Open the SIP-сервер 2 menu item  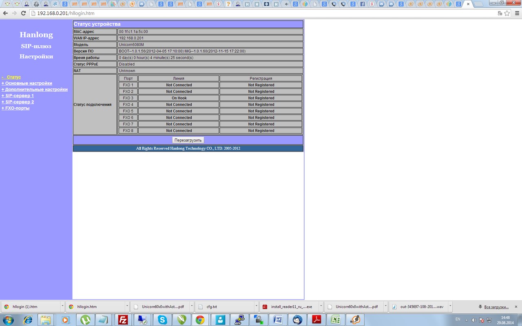click(18, 102)
